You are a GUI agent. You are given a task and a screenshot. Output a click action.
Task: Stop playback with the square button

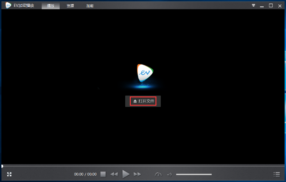click(103, 174)
